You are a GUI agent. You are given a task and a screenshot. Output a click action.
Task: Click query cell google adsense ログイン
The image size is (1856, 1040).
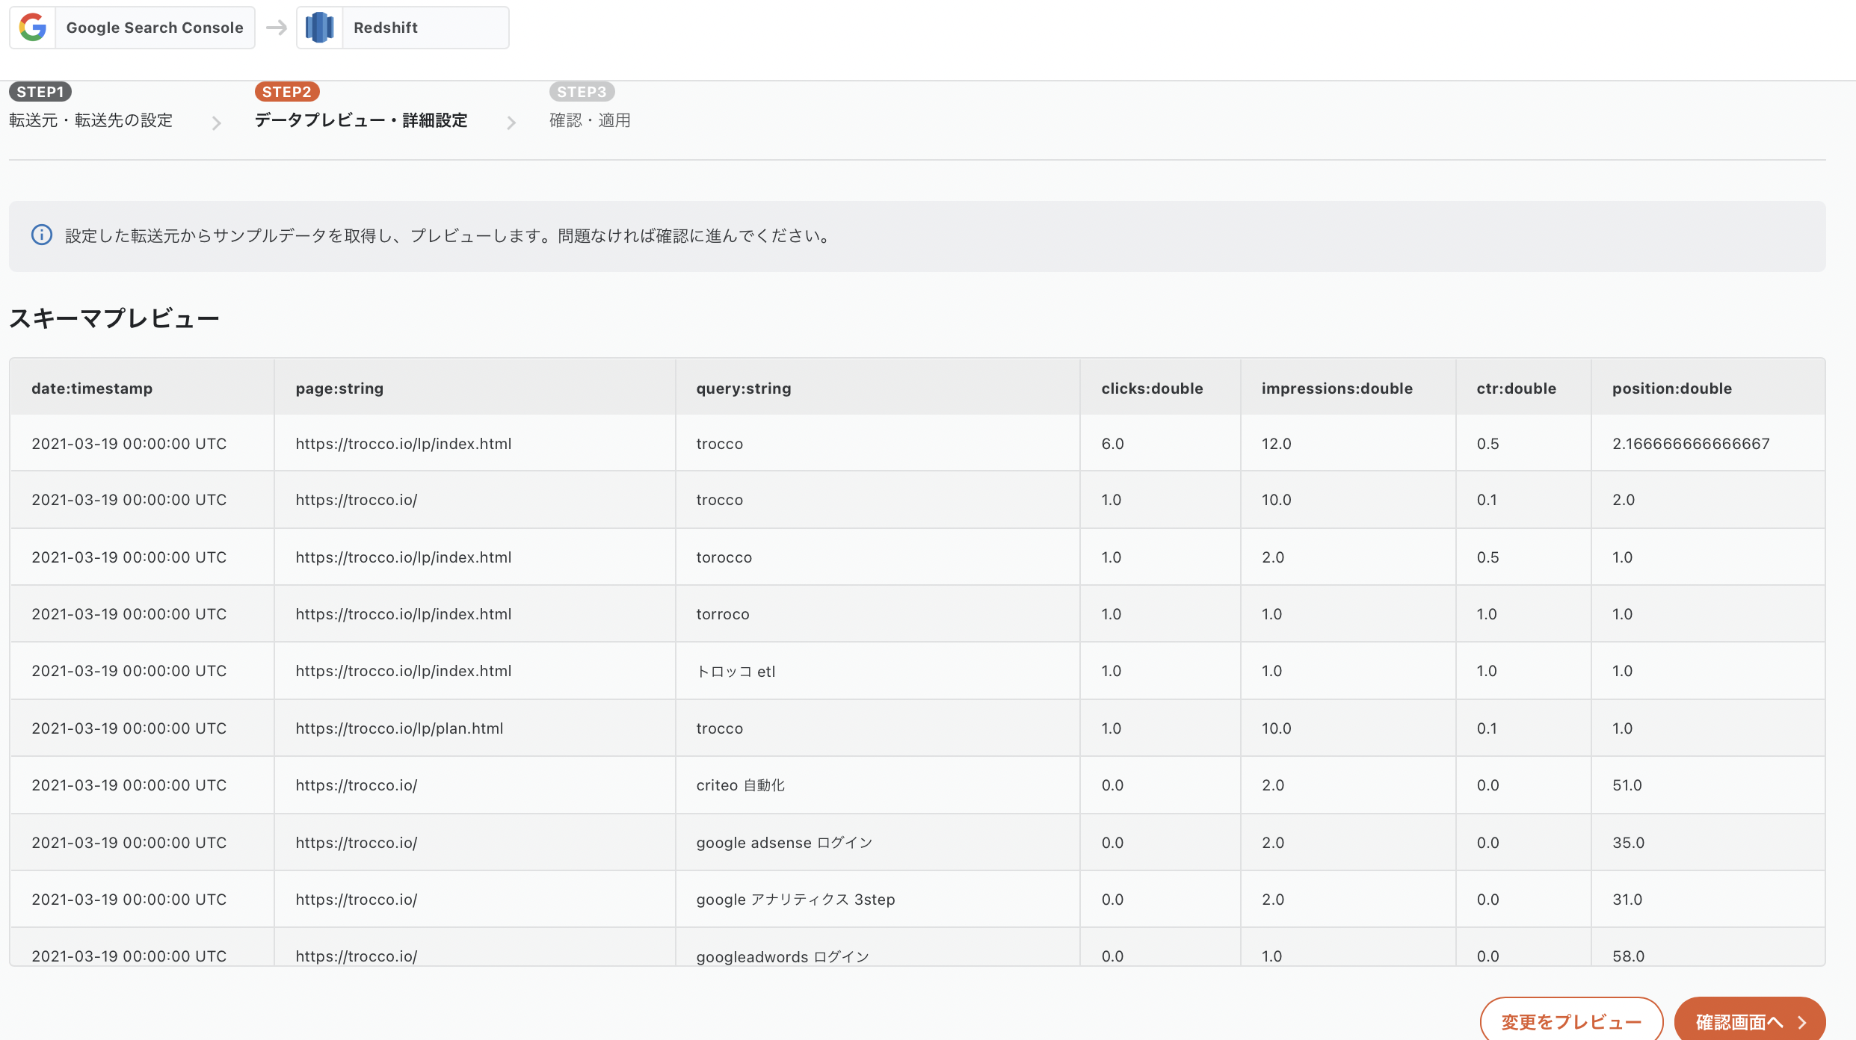[x=784, y=843]
